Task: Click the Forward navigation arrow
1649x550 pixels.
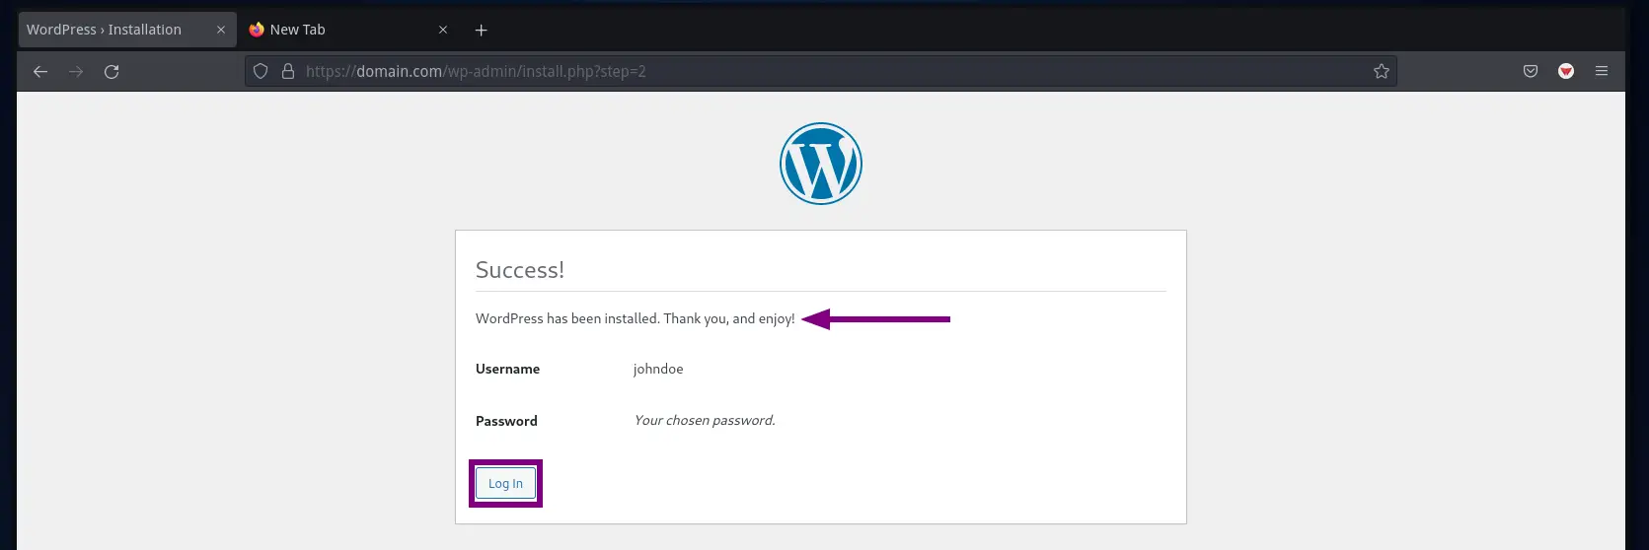Action: [x=76, y=71]
